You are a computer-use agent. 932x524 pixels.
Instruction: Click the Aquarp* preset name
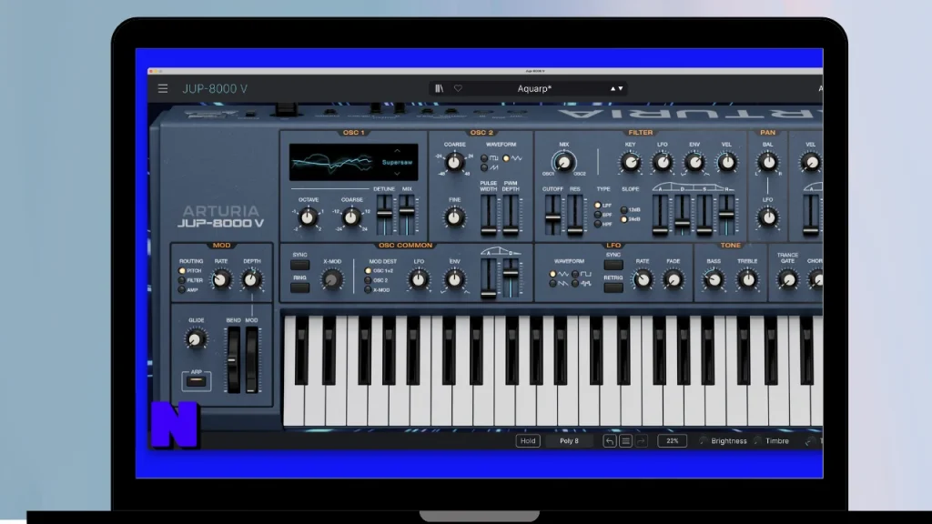534,88
